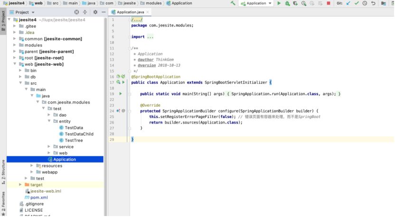Click modules breadcrumb in navigation bar
395x217 pixels.
click(150, 3)
